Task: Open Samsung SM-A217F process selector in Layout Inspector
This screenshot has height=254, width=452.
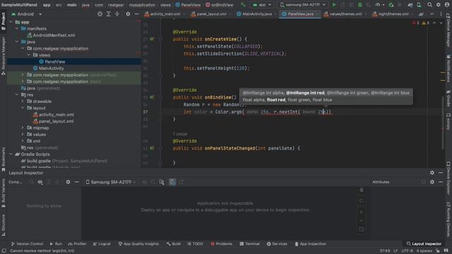Action: tap(111, 182)
